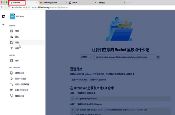
Task: Go forward with the browser forward arrow
Action: [5, 7]
